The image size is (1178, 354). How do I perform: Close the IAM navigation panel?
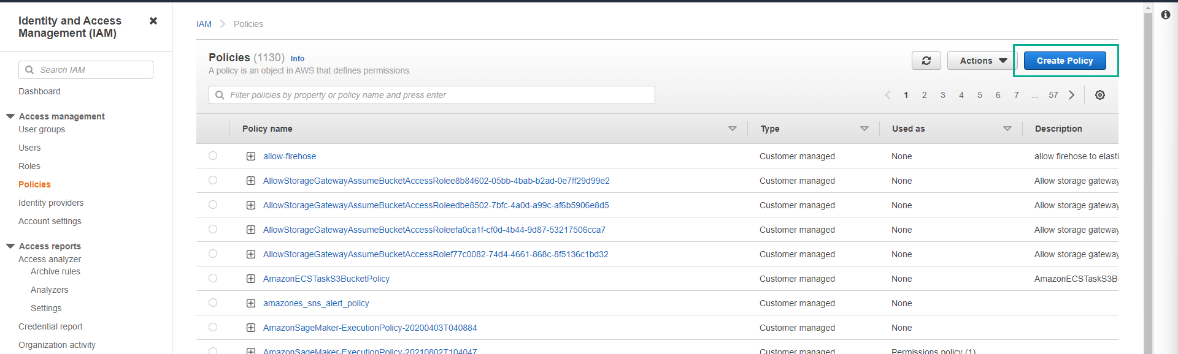[153, 21]
